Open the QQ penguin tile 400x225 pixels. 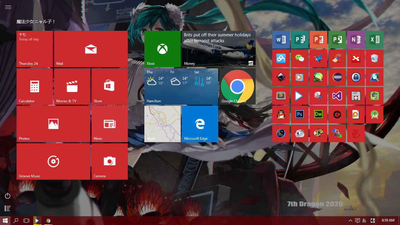(x=281, y=115)
